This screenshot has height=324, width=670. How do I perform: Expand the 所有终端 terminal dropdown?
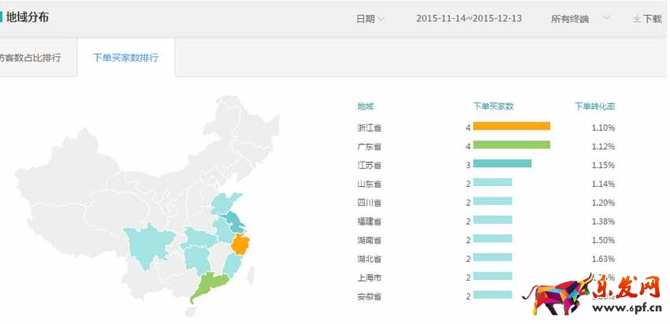click(x=605, y=17)
